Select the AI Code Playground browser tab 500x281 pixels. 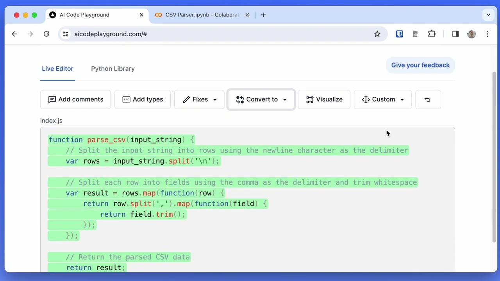pyautogui.click(x=96, y=15)
